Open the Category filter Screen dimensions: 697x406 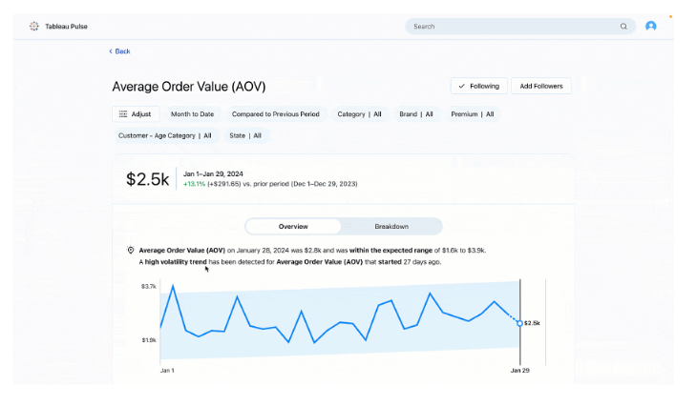coord(359,114)
